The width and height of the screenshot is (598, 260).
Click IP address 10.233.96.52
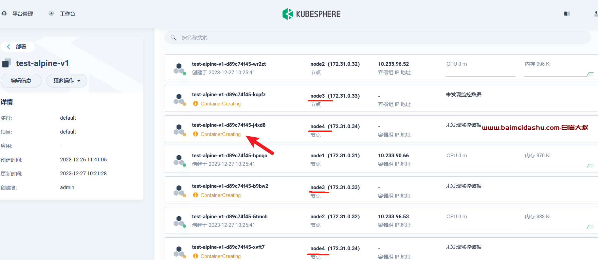pos(394,64)
